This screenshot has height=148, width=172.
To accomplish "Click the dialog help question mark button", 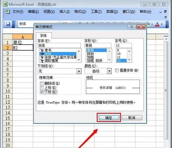I will tap(132, 27).
